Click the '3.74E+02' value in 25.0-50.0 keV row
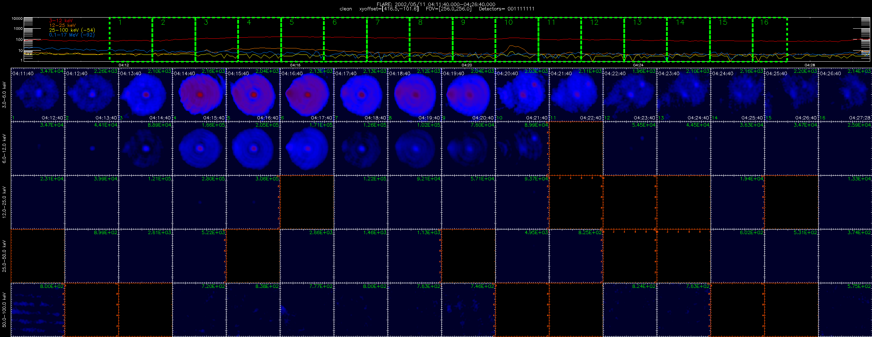Viewport: 872px width, 337px height. 859,232
